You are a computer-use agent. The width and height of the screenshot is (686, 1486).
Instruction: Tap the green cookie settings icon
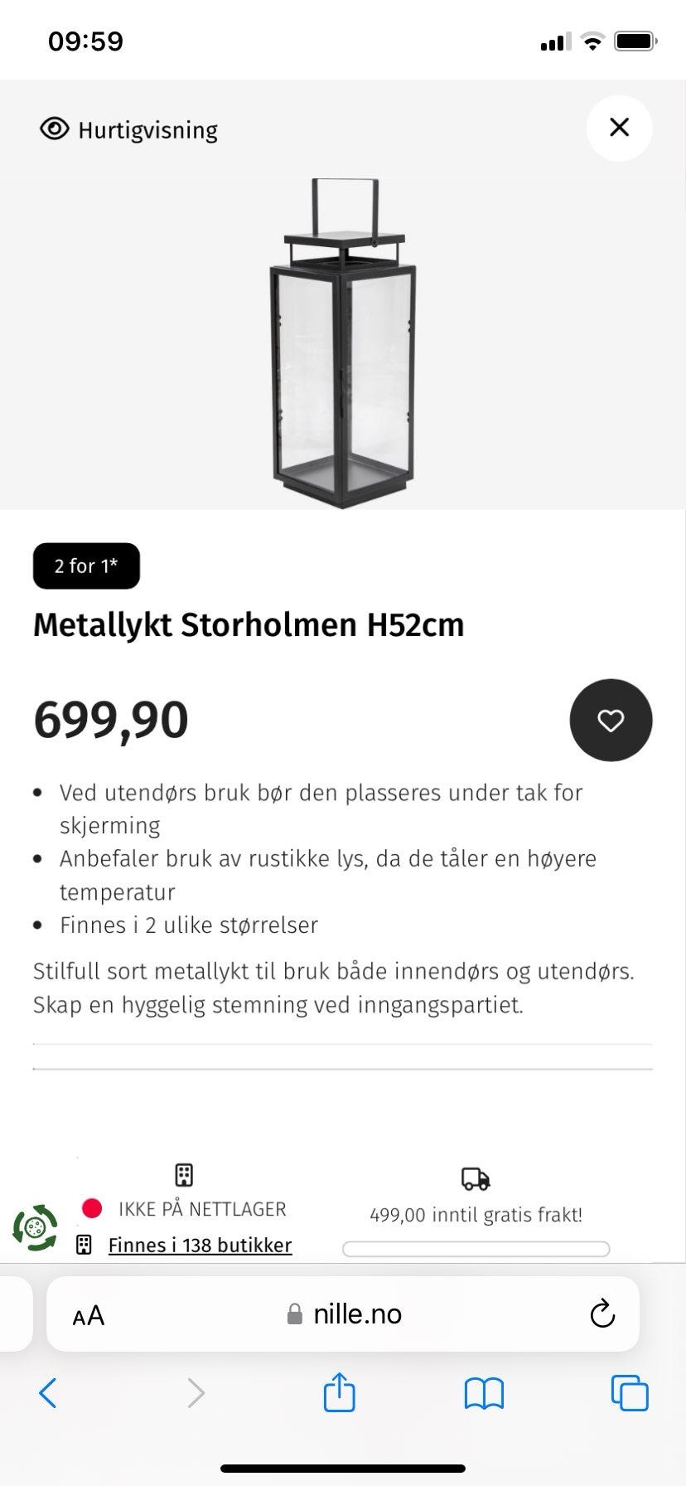coord(35,1228)
